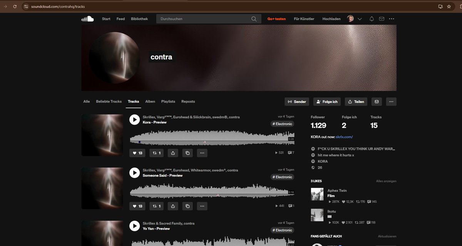Image resolution: width=462 pixels, height=246 pixels.
Task: Click the # Electronic tag on Kora
Action: coord(282,124)
